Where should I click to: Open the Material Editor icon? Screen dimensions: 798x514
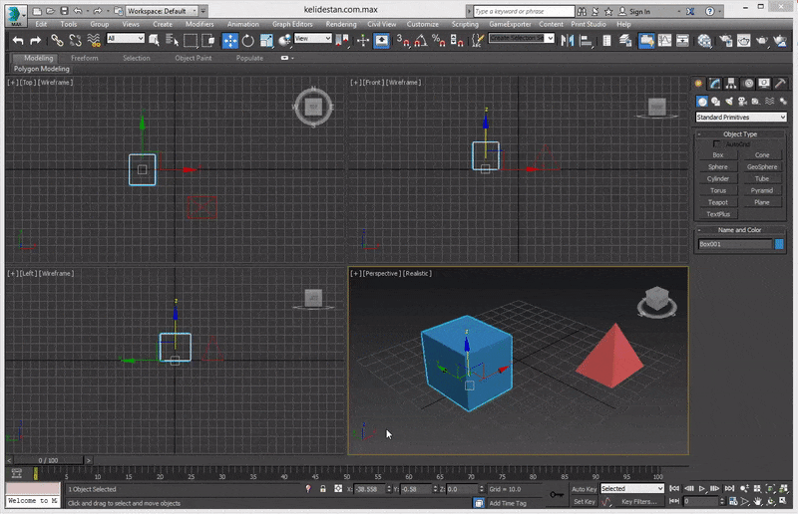pos(704,41)
